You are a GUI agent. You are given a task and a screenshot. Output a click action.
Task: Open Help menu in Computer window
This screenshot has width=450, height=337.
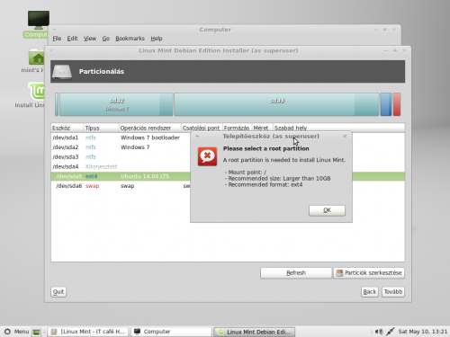pos(157,39)
